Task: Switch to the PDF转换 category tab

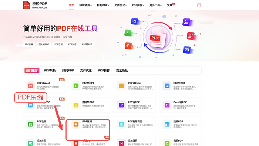Action: coord(50,71)
